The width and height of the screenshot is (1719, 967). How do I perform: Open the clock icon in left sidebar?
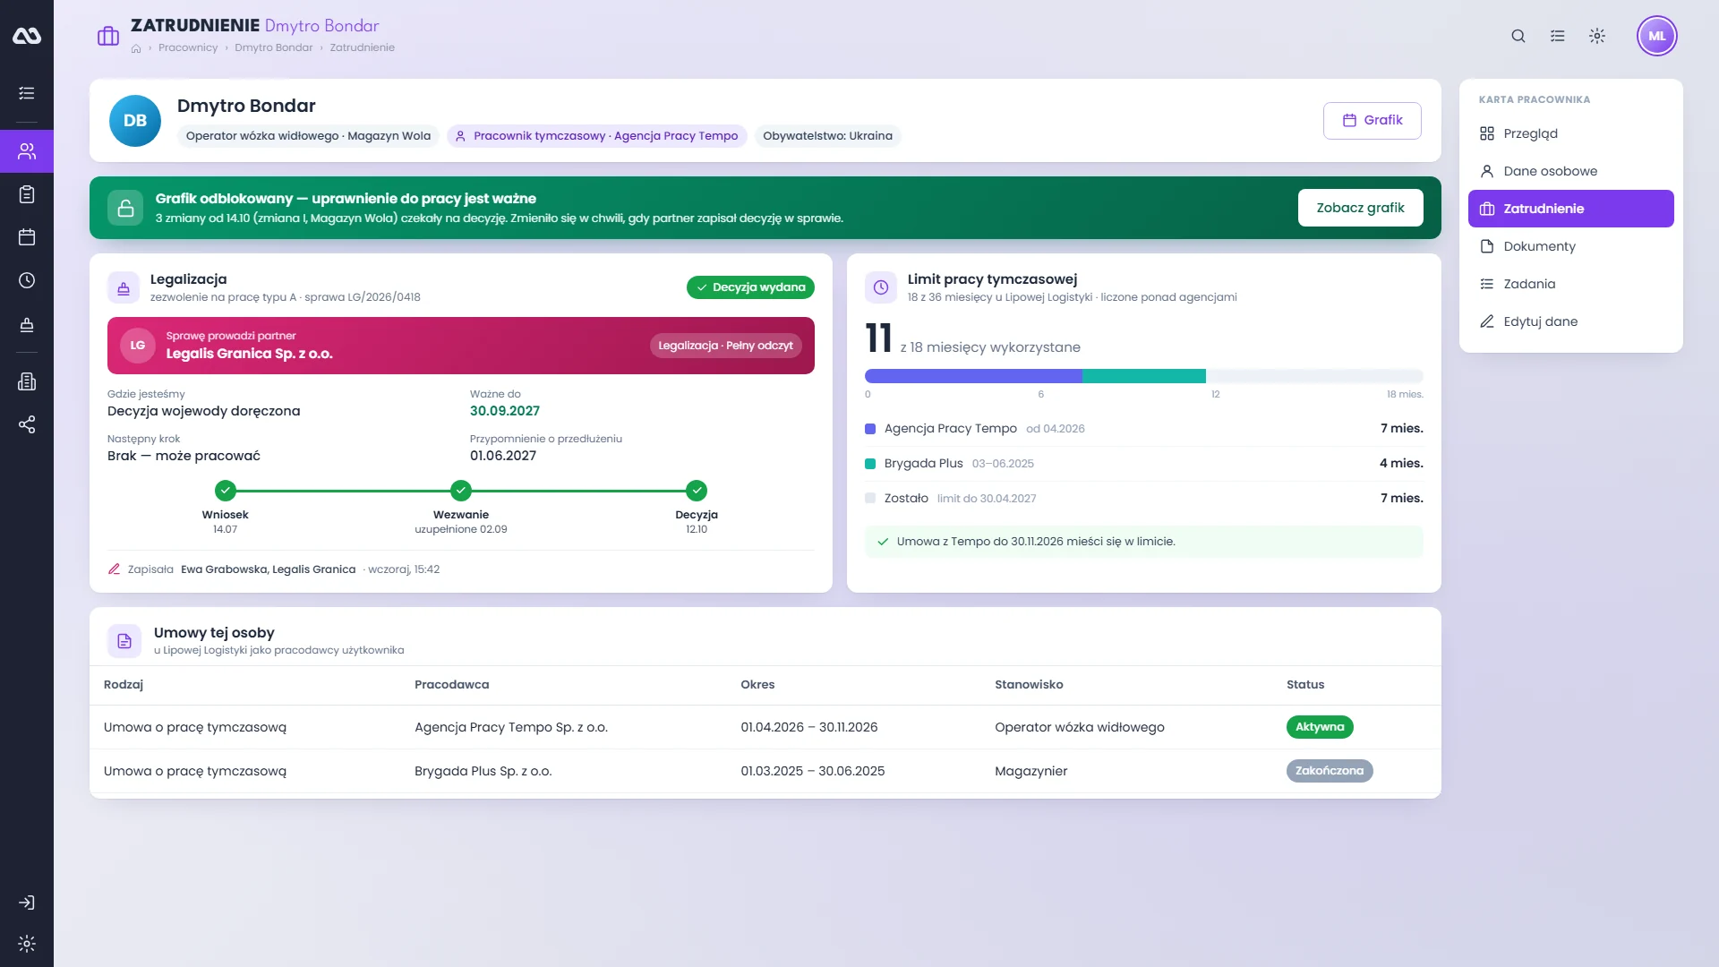click(27, 280)
